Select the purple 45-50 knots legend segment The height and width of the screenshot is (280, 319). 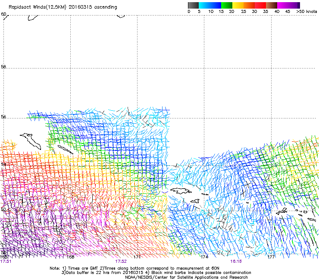click(x=294, y=5)
